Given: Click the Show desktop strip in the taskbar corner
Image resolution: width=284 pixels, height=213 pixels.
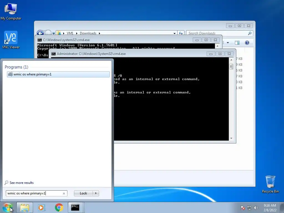Looking at the screenshot, I should pyautogui.click(x=282, y=207).
